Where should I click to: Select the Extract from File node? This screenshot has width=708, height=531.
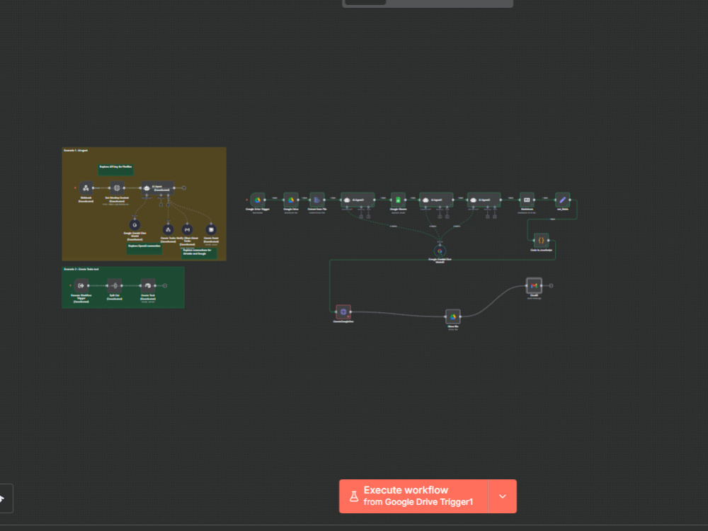pos(317,200)
